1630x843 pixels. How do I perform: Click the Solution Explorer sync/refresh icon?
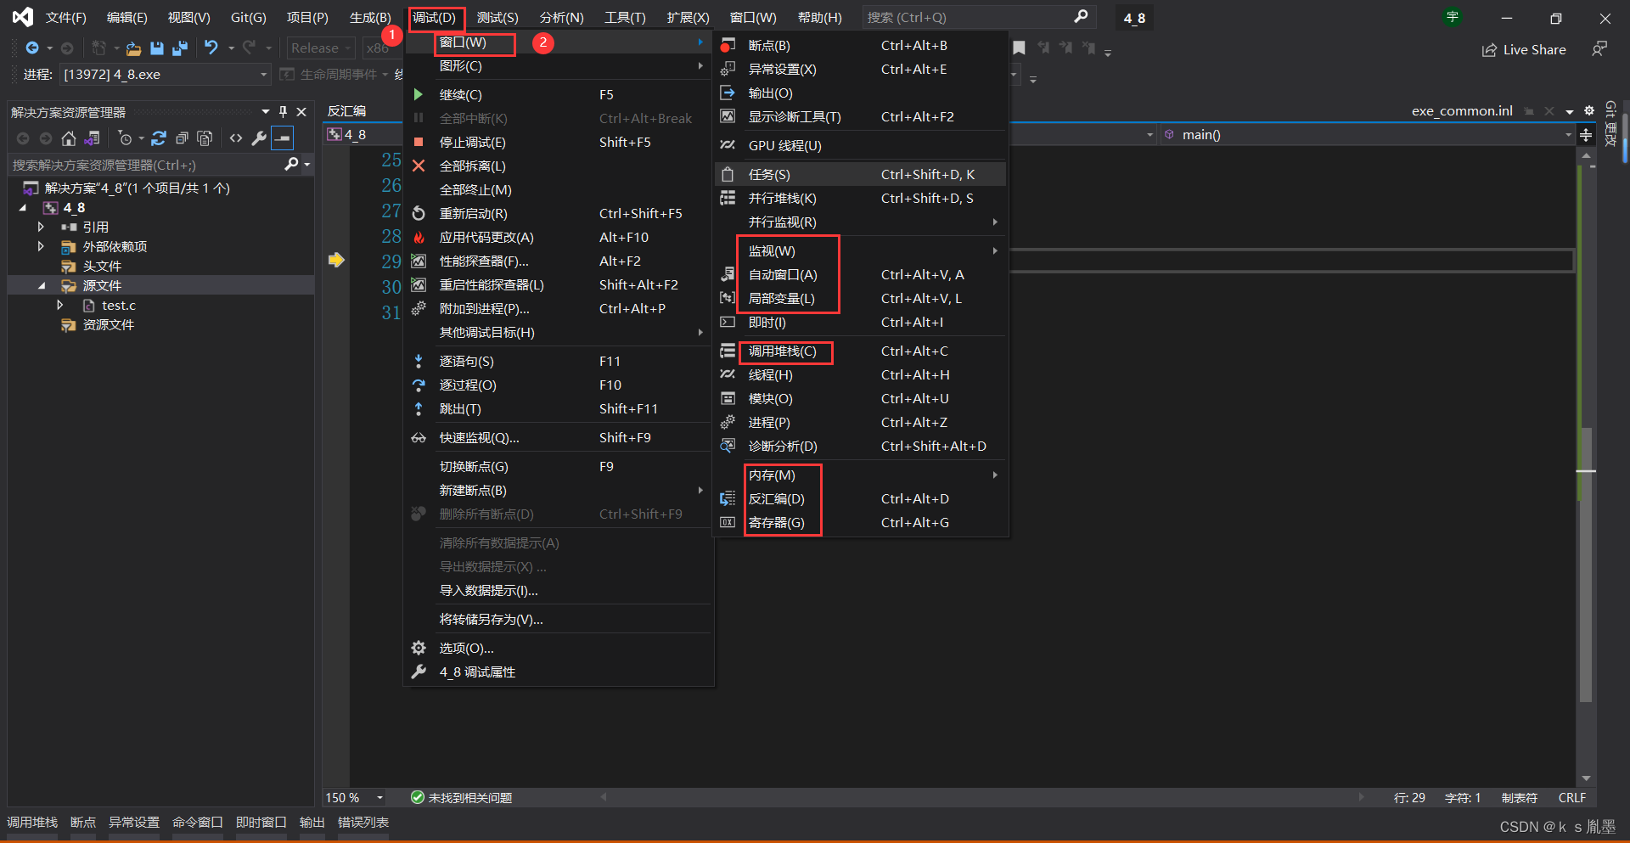pyautogui.click(x=159, y=138)
